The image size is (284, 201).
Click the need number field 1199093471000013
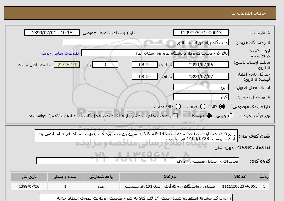coord(201,32)
